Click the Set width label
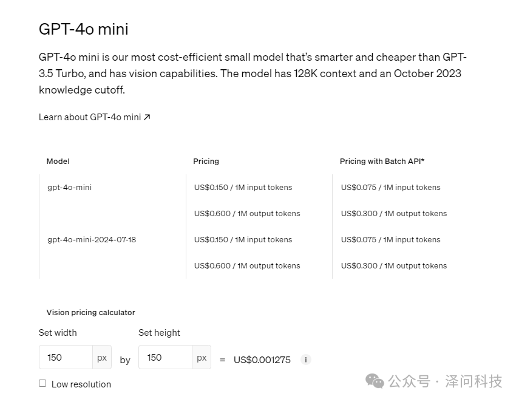519x402 pixels. click(x=58, y=333)
